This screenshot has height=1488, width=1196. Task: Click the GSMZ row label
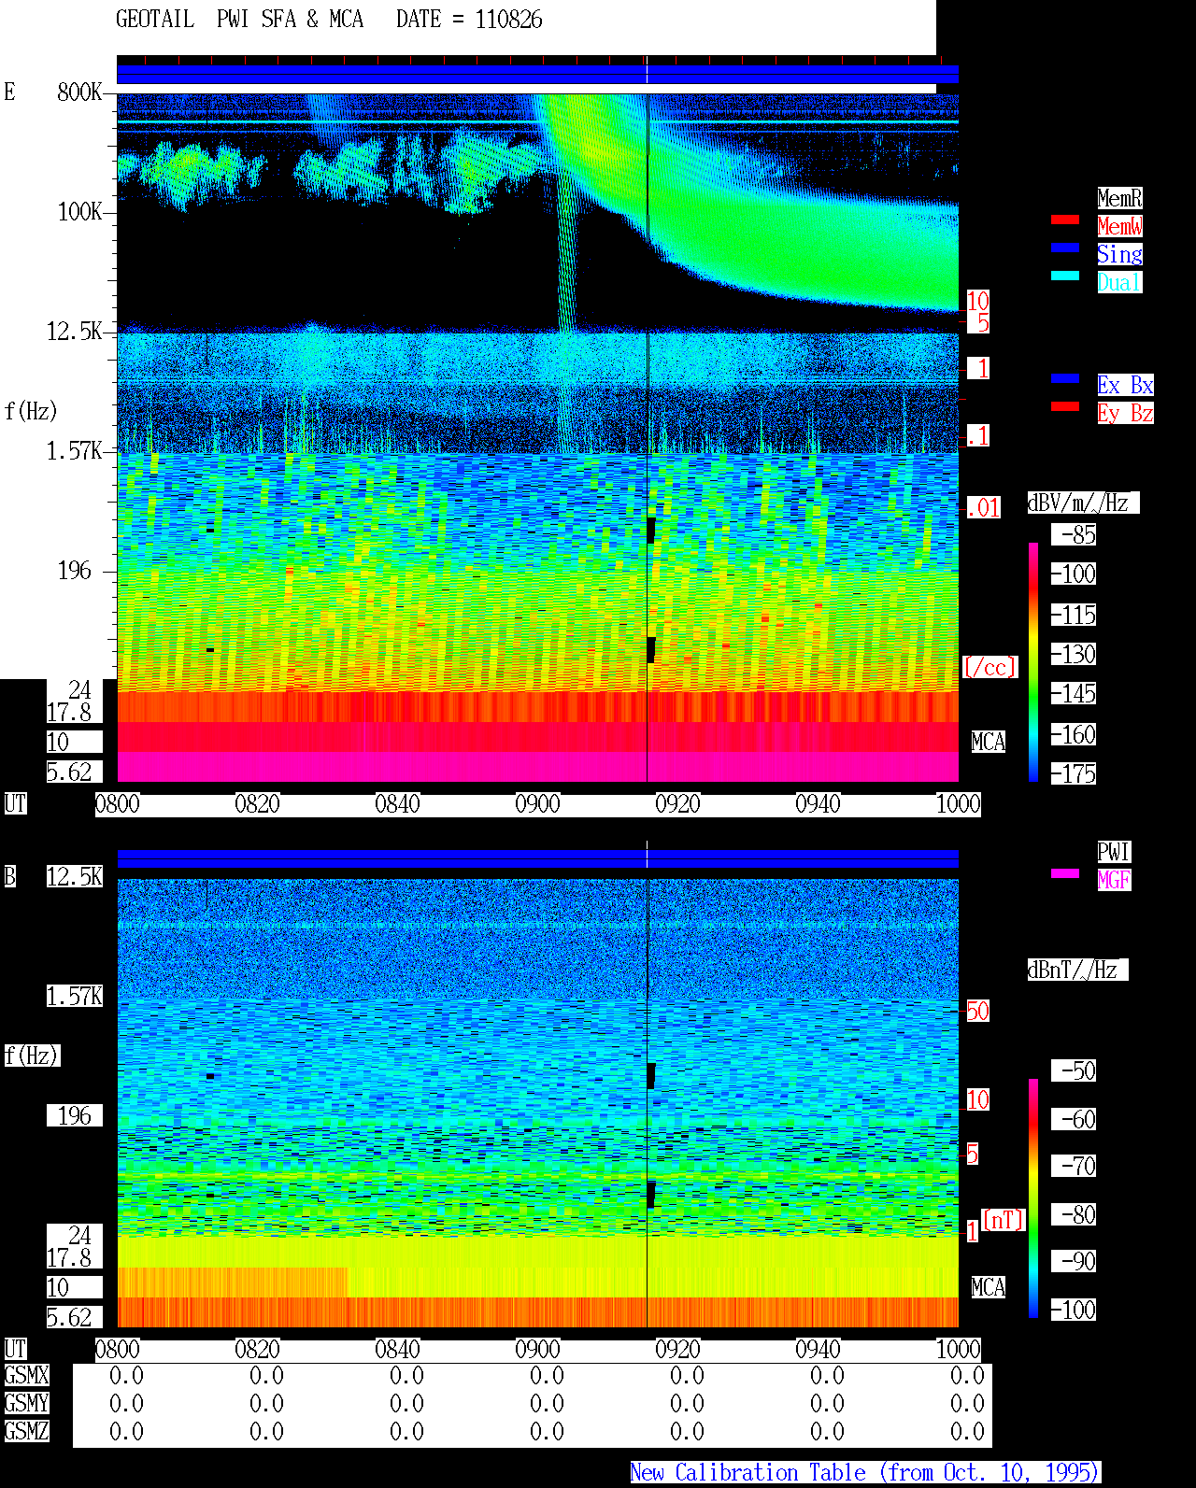click(26, 1431)
